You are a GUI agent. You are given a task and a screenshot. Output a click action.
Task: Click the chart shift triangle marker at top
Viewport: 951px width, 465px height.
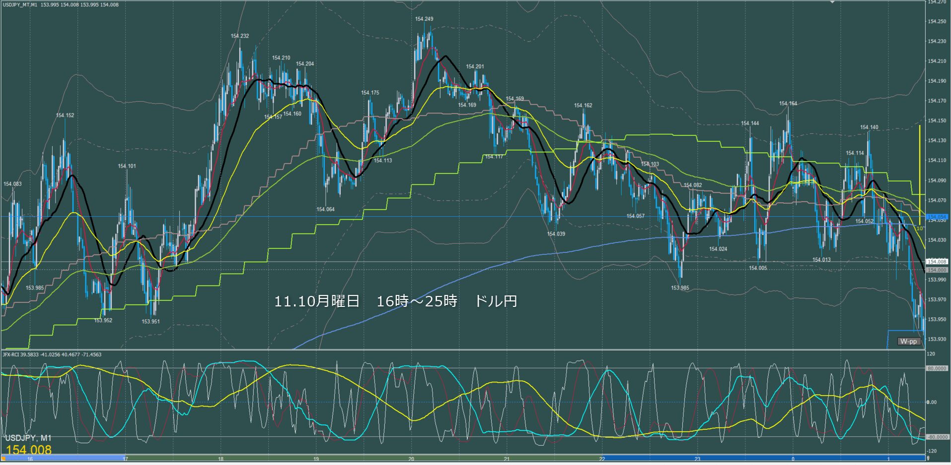click(832, 2)
